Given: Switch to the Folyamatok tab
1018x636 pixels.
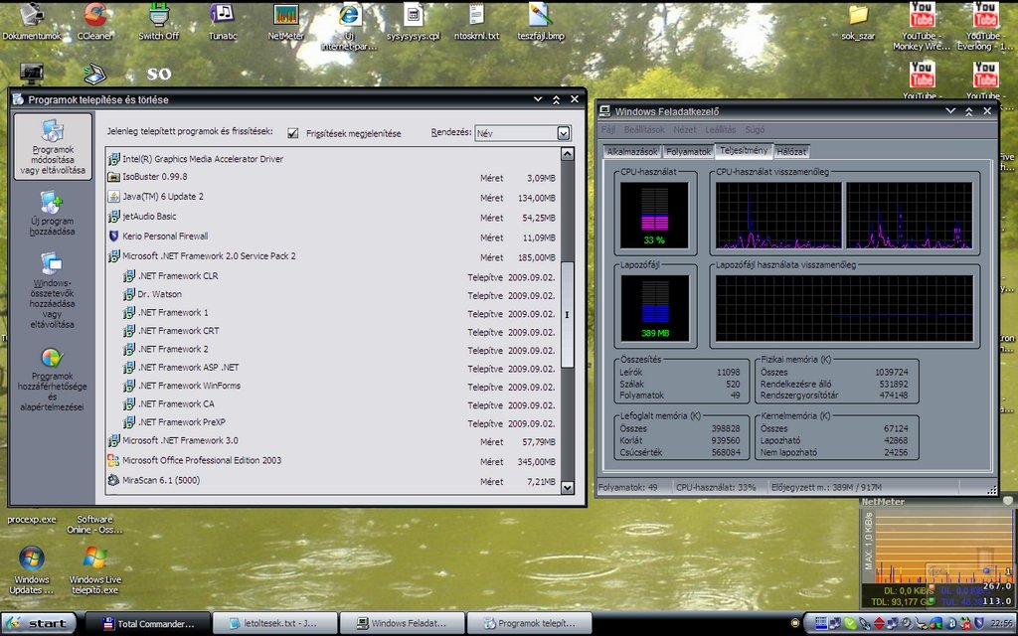Looking at the screenshot, I should pyautogui.click(x=688, y=152).
